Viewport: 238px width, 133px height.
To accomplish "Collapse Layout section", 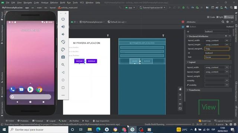I will pos(187,62).
